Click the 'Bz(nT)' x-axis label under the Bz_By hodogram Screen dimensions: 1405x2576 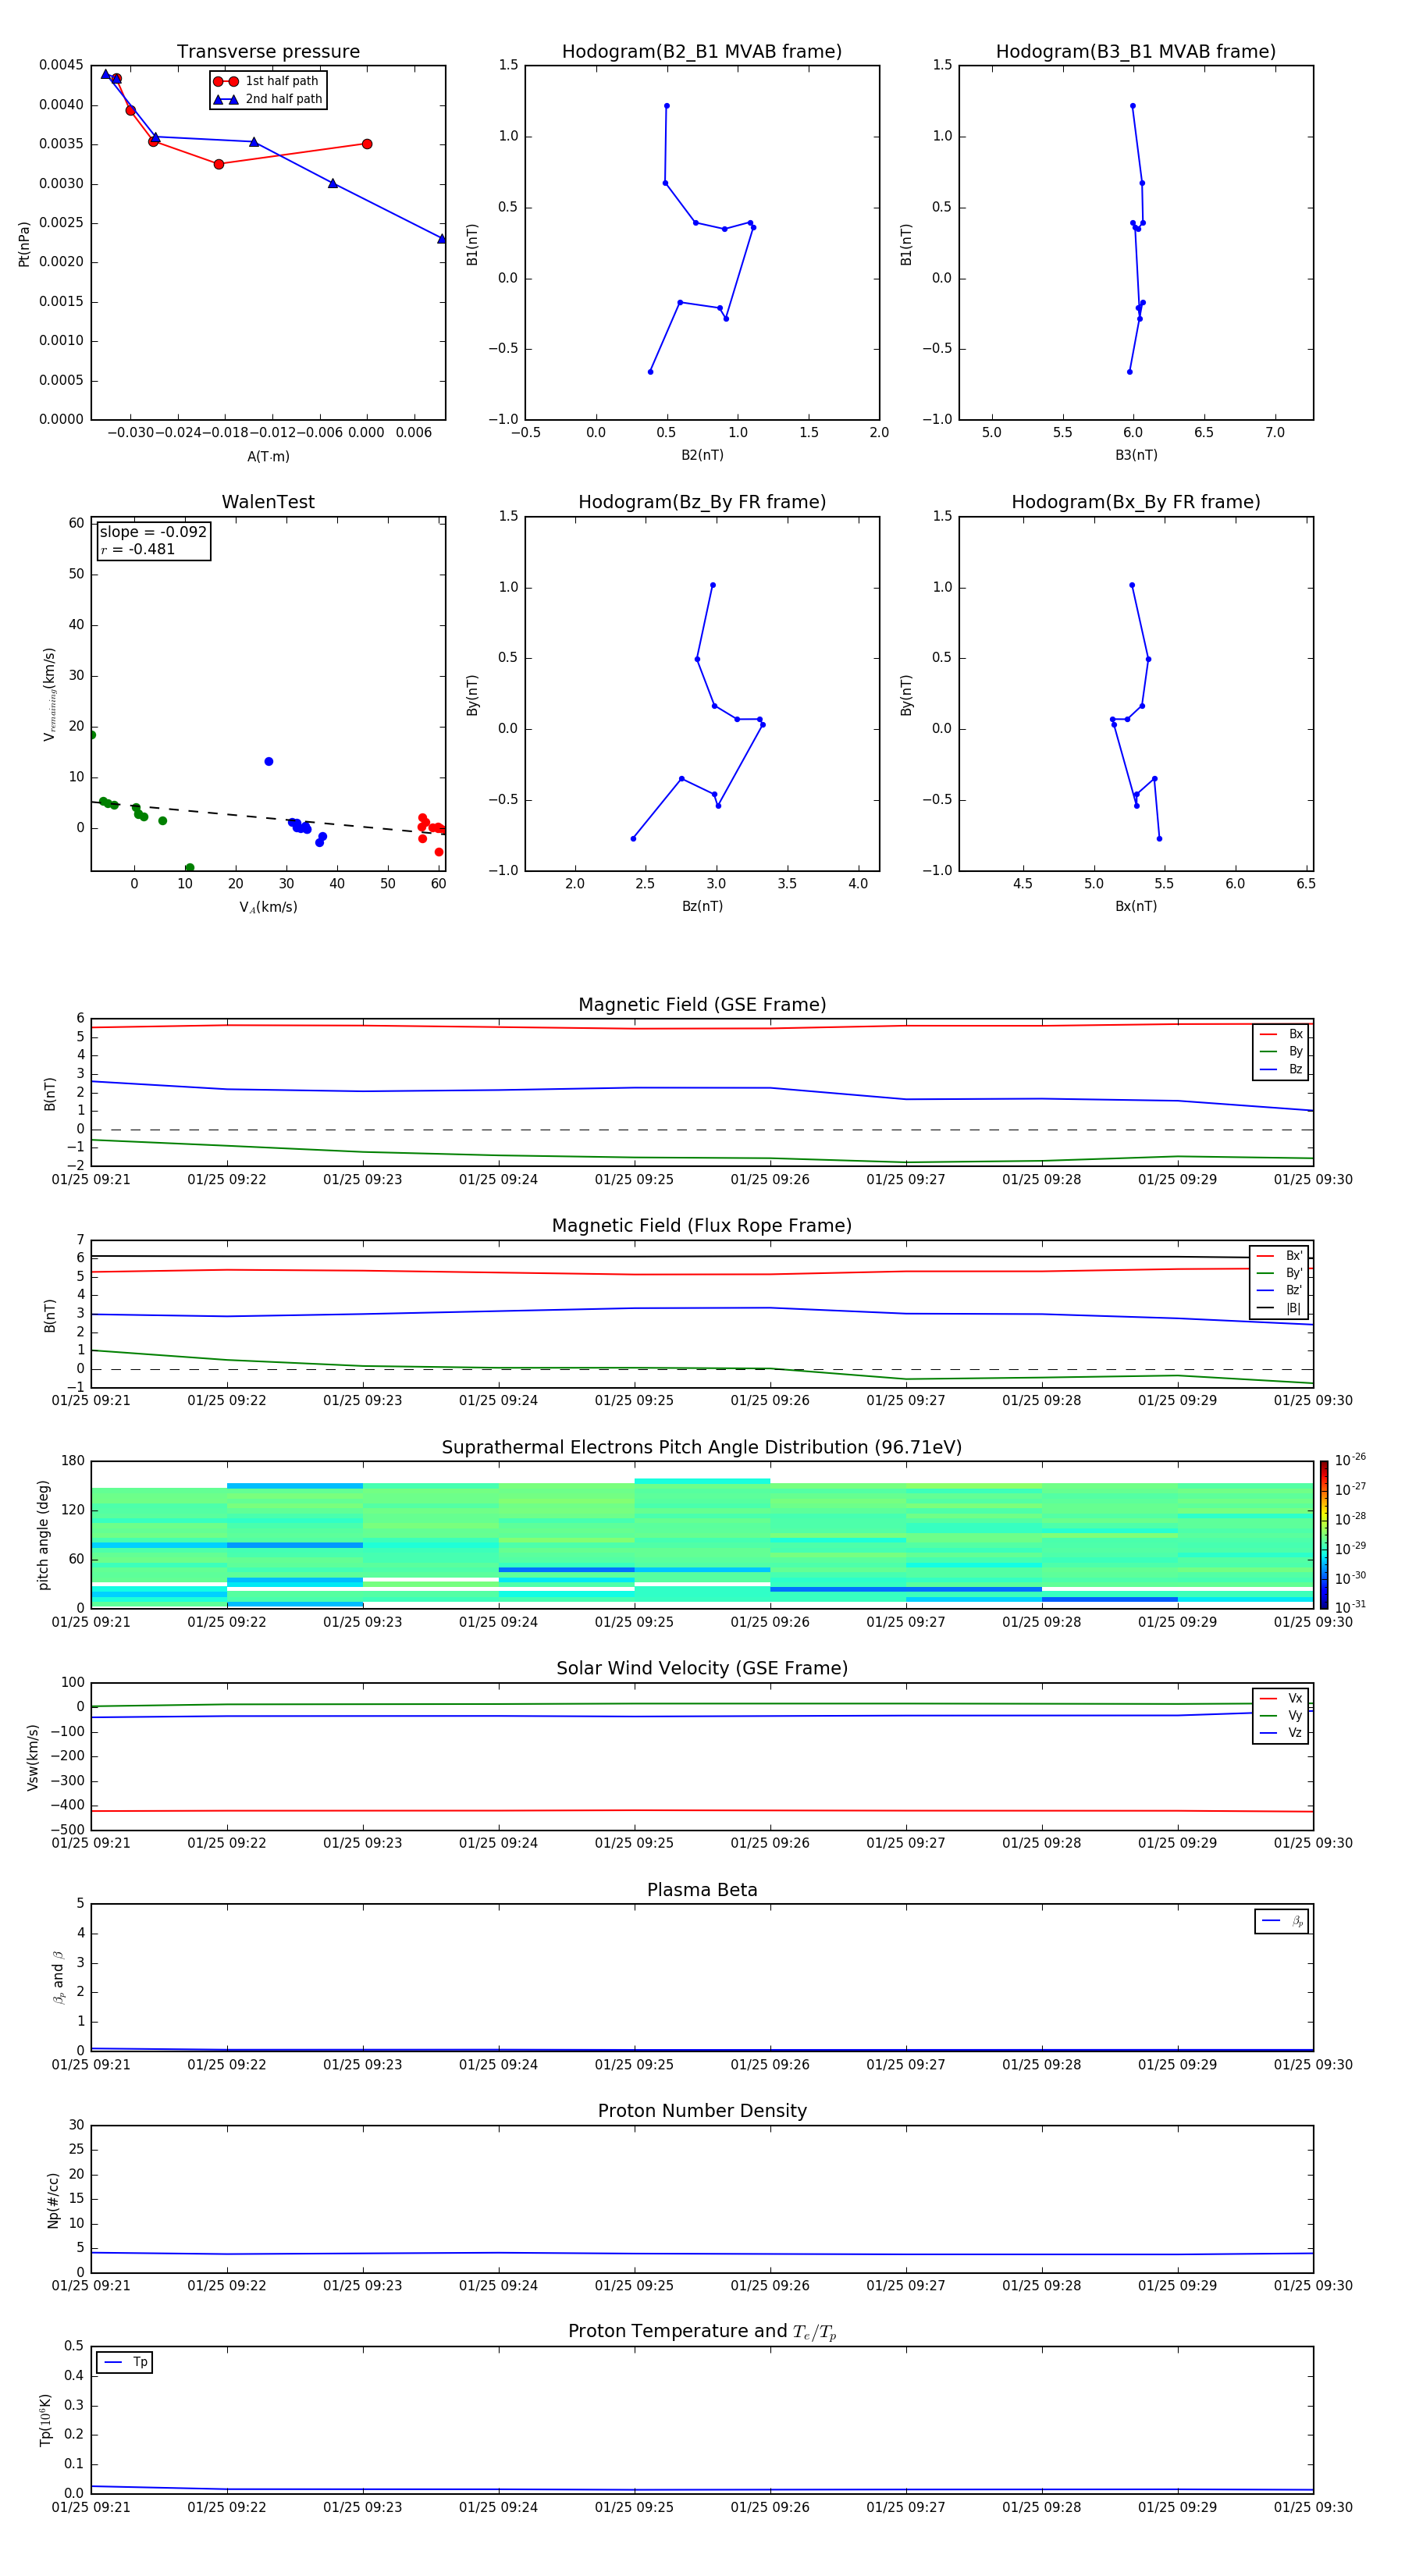pyautogui.click(x=702, y=906)
